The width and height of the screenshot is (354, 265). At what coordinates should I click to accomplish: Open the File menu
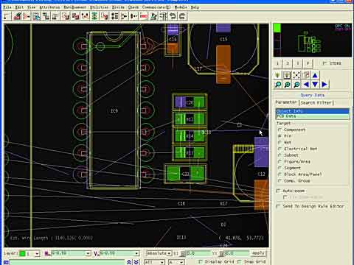point(7,7)
